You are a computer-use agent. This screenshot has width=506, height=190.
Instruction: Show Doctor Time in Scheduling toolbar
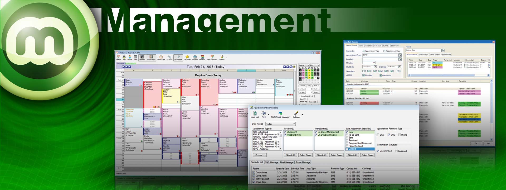point(161,58)
